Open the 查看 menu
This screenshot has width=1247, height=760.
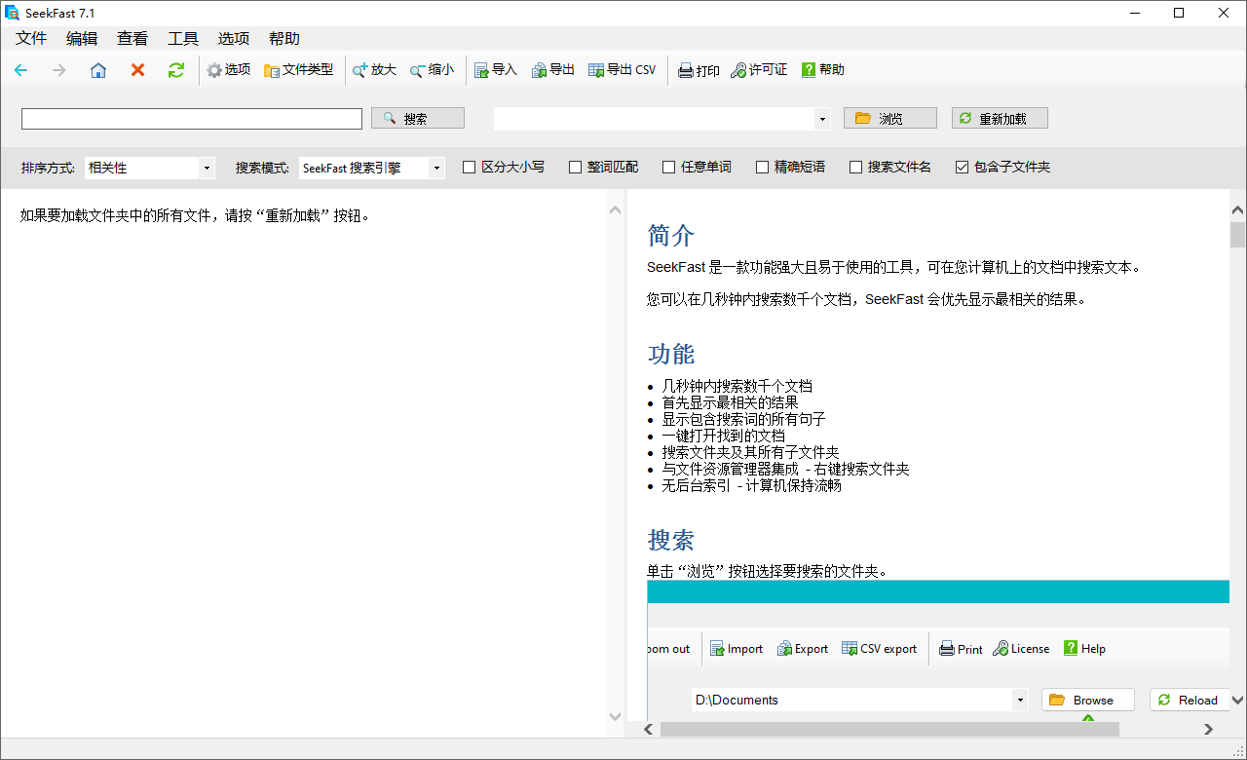[x=132, y=39]
